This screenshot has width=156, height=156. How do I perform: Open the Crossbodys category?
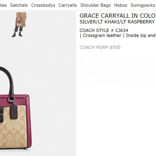[43, 5]
